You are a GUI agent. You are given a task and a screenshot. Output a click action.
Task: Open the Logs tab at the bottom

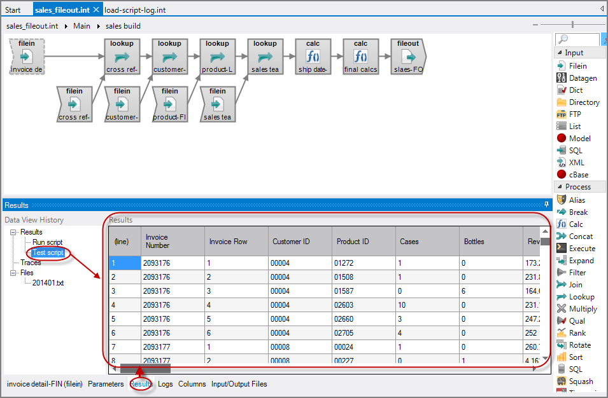click(166, 384)
